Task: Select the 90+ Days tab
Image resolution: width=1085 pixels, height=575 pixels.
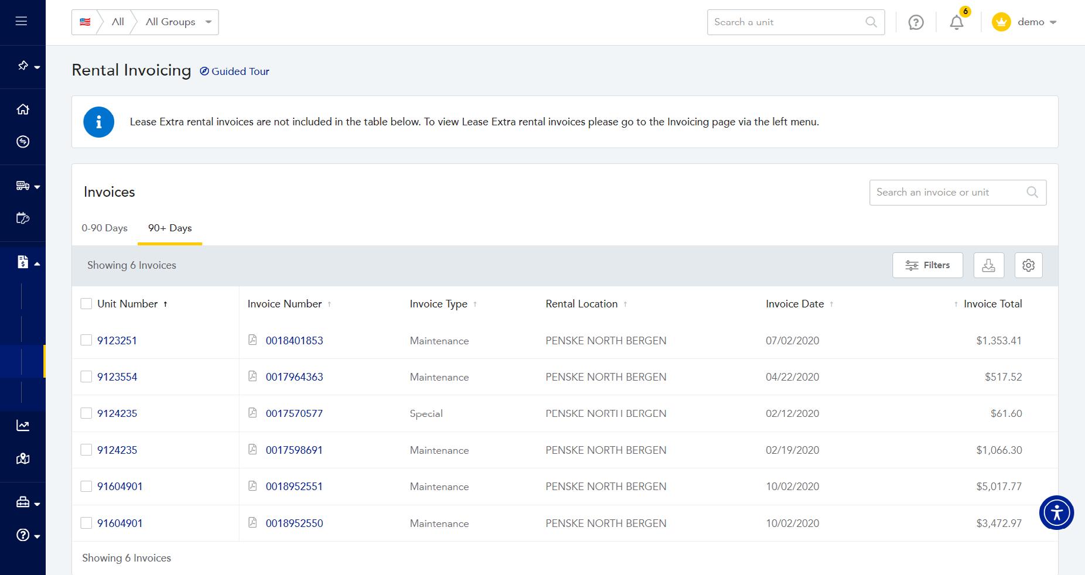Action: [x=170, y=228]
